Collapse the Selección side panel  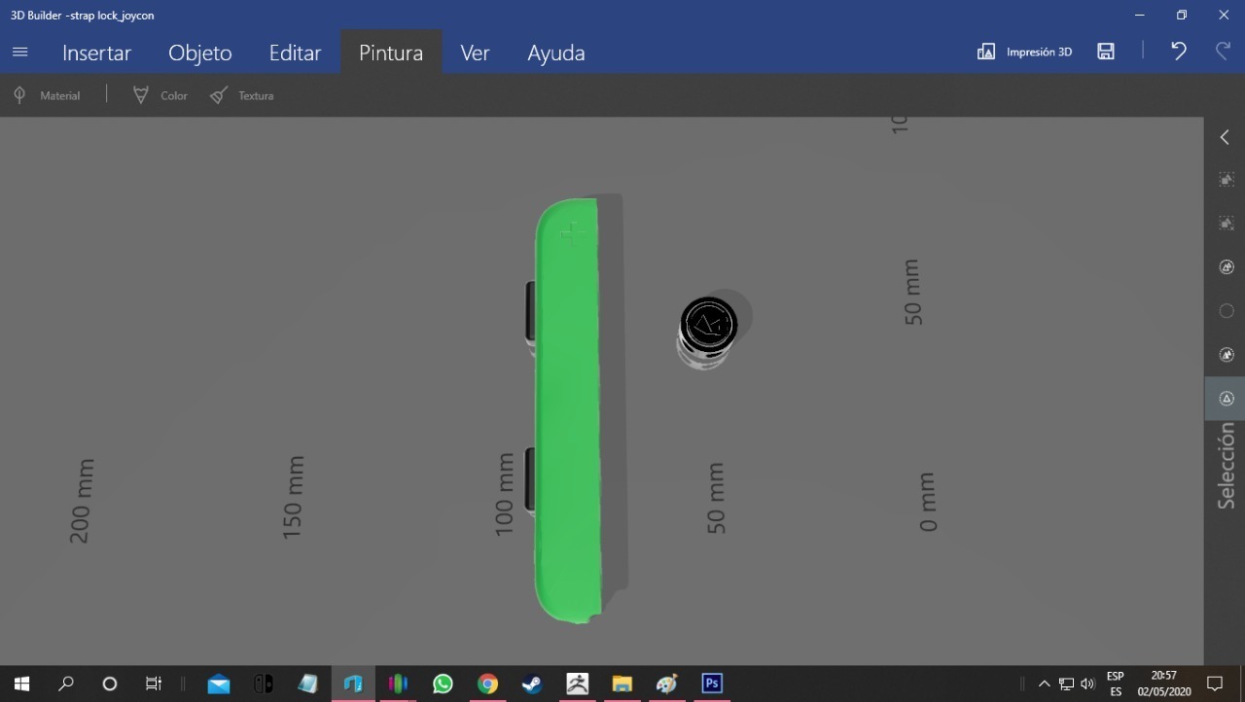[1225, 137]
